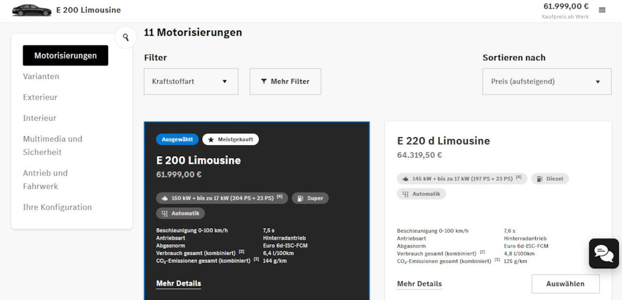Click the 11 Motorisierungen heading
This screenshot has height=300, width=622.
pos(193,32)
